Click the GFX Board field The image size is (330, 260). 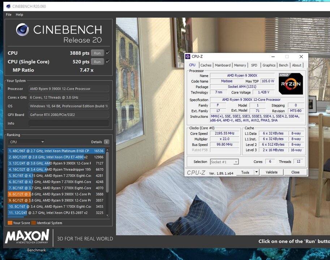[69, 115]
